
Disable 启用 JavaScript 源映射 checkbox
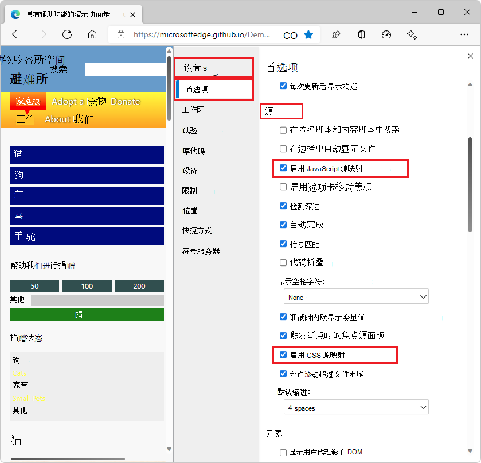coord(283,168)
